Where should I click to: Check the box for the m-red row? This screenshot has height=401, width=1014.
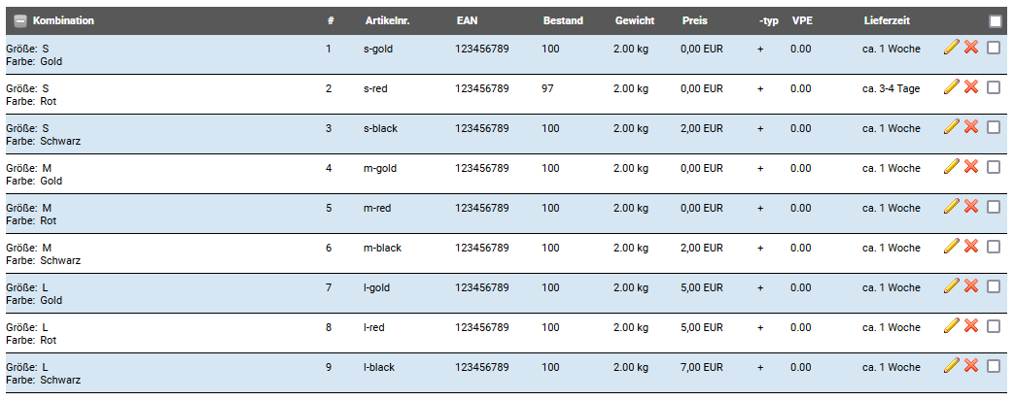(x=994, y=207)
